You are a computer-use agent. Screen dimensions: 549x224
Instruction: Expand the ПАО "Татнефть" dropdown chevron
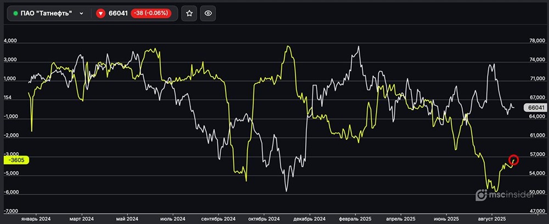81,14
